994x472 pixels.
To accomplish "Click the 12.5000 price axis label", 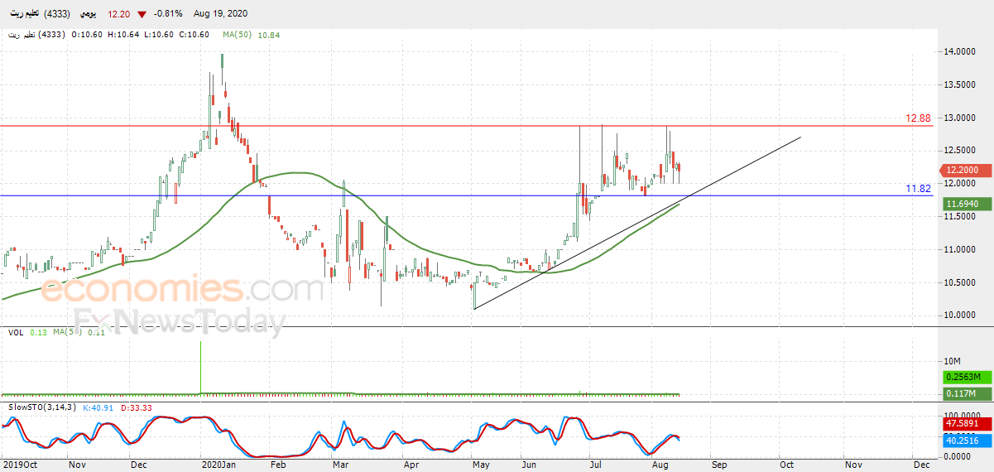I will click(x=961, y=150).
